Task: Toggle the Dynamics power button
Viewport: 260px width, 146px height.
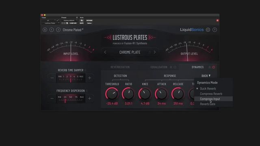Action: coord(214,67)
